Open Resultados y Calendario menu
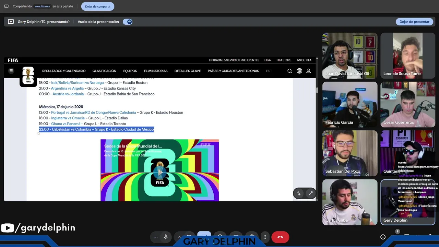439x247 pixels. (64, 71)
